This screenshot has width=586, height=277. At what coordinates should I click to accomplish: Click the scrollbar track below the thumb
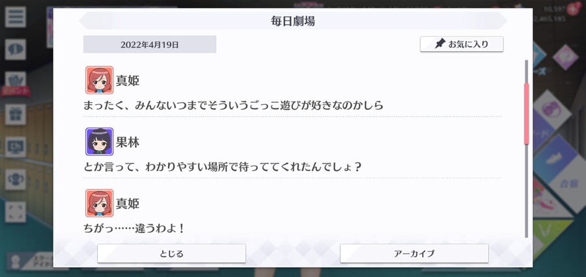pos(527,191)
